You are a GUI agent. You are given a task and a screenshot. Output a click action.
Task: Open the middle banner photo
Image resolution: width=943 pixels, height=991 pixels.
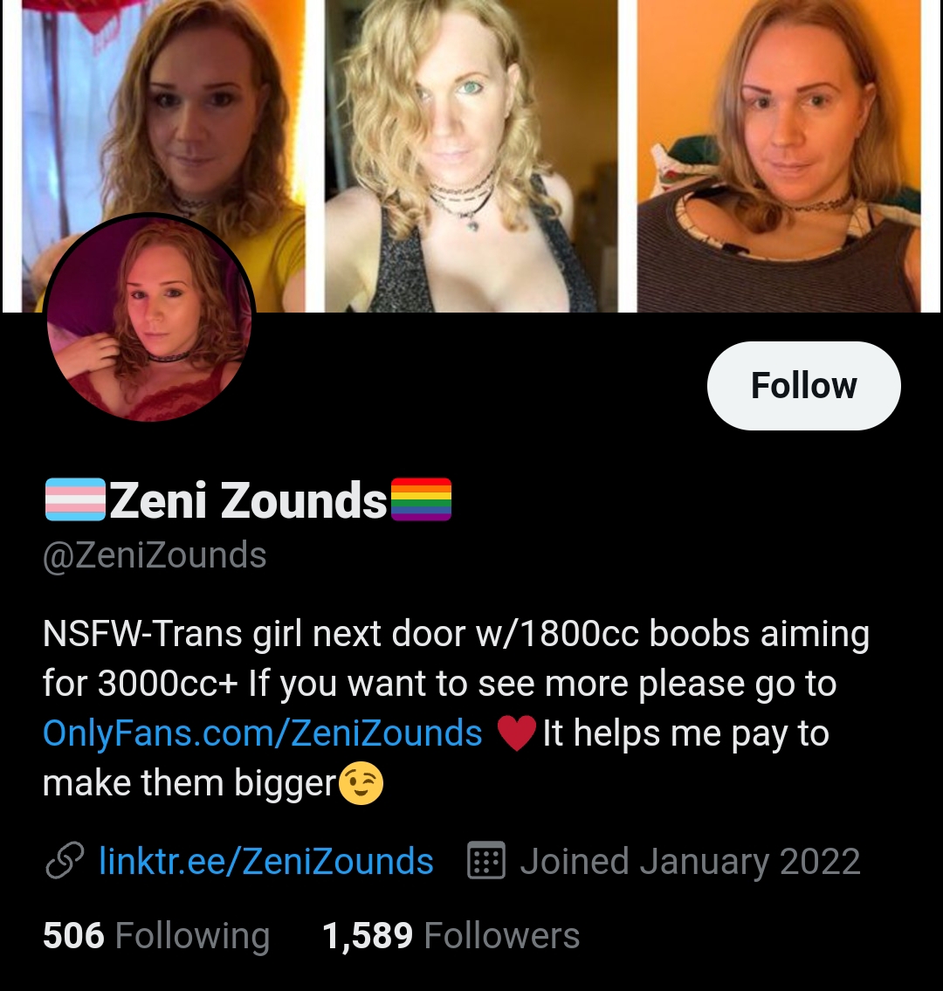(x=471, y=155)
